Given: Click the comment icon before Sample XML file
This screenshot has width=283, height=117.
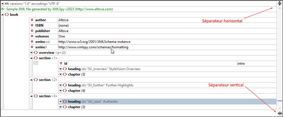Looking at the screenshot, I should 2,9.
